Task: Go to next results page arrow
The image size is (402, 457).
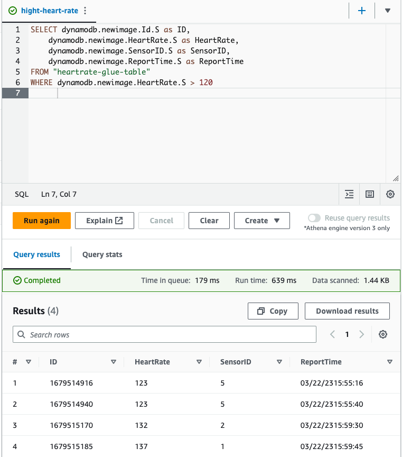Action: (x=361, y=334)
